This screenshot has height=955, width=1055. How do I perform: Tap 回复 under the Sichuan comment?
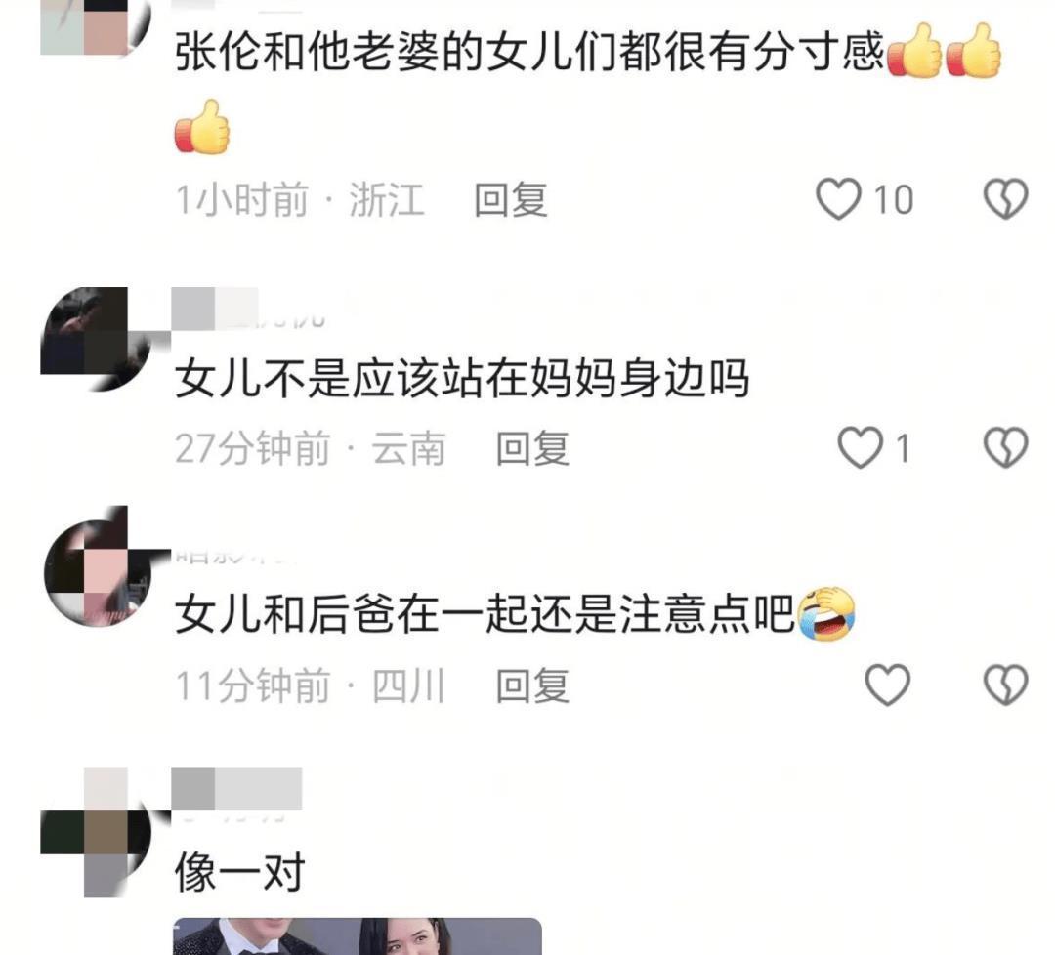[532, 686]
